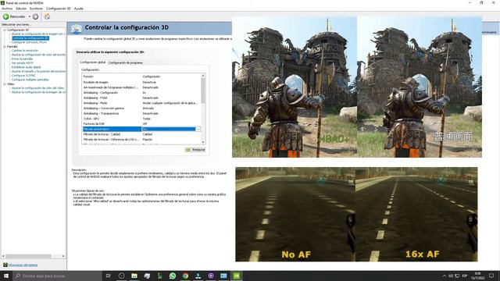The width and height of the screenshot is (500, 281).
Task: Select Ajustar el tamaño y la posición item
Action: [38, 71]
